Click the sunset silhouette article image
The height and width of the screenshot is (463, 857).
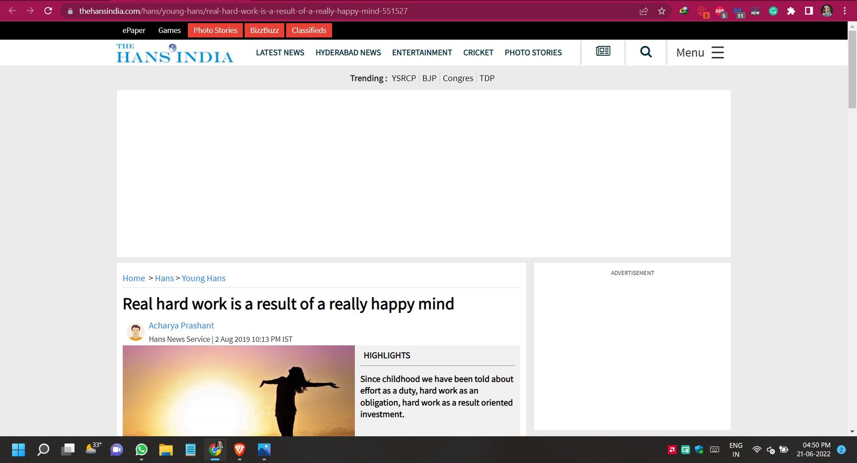[238, 390]
